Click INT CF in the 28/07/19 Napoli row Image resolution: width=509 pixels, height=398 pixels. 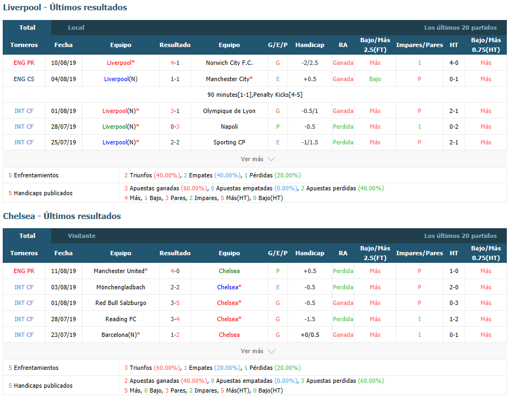point(24,127)
